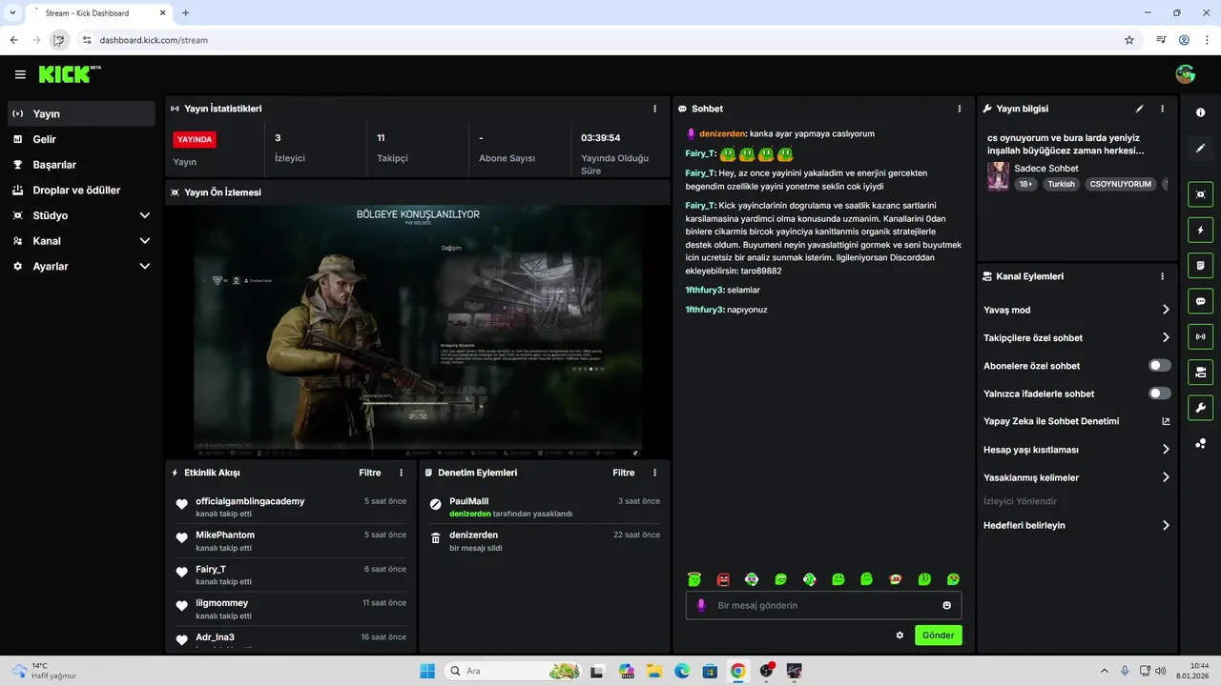Open Microsoft Edge from the taskbar
Screen dimensions: 1221x686
682,671
